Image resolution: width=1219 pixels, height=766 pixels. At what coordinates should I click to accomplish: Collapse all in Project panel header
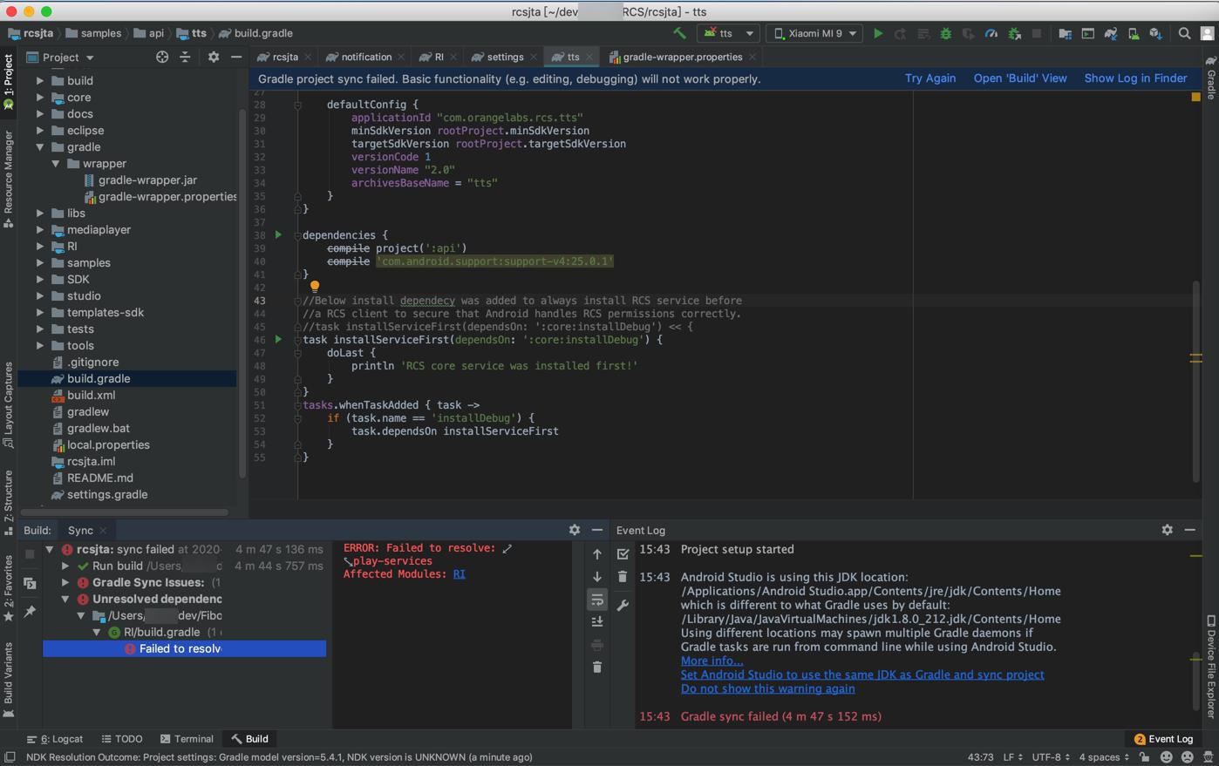pyautogui.click(x=185, y=57)
